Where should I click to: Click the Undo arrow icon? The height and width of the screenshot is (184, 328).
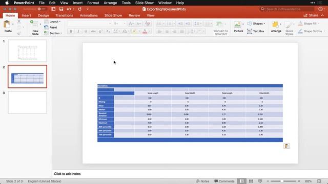[69, 9]
